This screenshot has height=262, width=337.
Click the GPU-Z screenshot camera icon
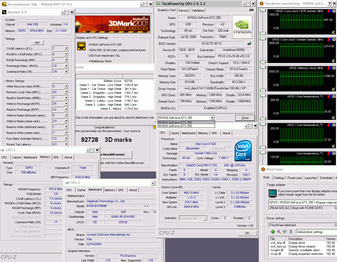click(251, 10)
